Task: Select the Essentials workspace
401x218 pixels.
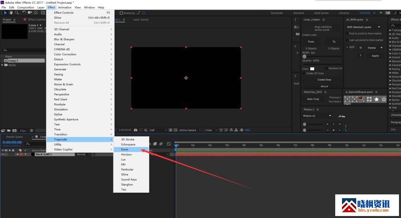Action: (x=277, y=13)
